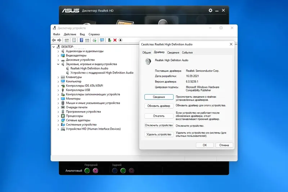The image size is (288, 192).
Task: Click Realtek Semiconductor Corp. provider text
Action: [x=202, y=71]
